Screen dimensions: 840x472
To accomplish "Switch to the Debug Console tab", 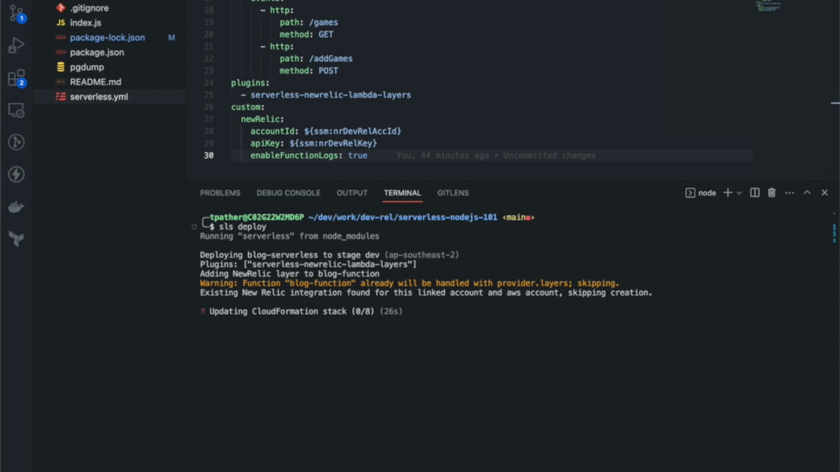I will click(288, 193).
